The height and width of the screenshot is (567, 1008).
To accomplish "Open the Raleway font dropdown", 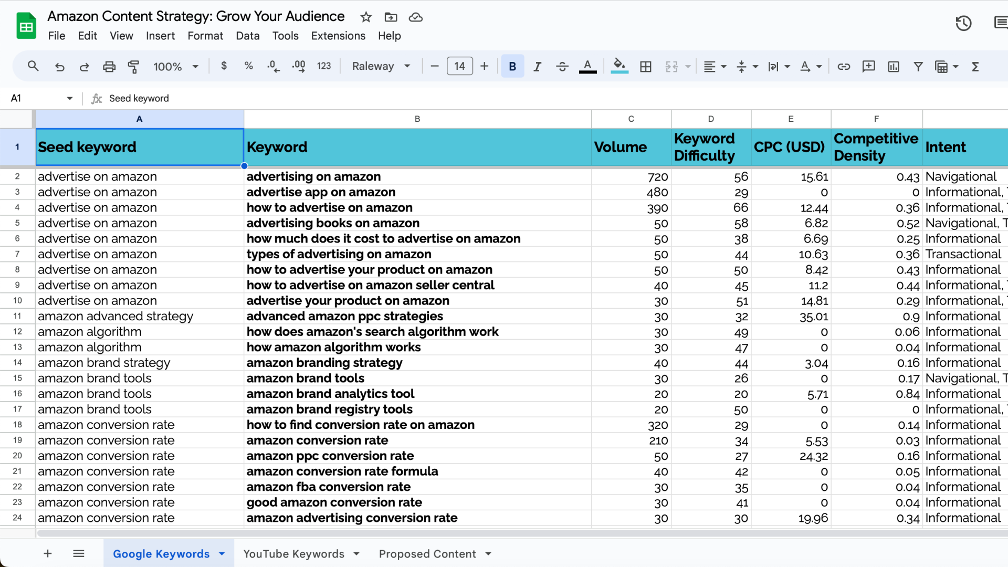I will 381,67.
